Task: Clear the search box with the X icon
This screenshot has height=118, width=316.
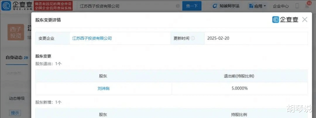Action: click(178, 6)
